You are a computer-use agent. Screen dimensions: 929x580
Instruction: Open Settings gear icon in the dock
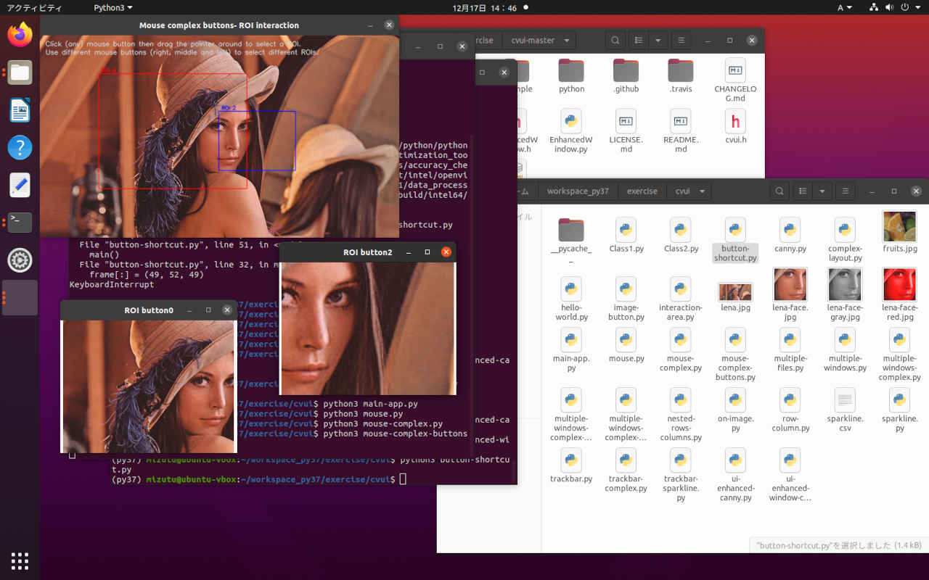click(x=20, y=260)
